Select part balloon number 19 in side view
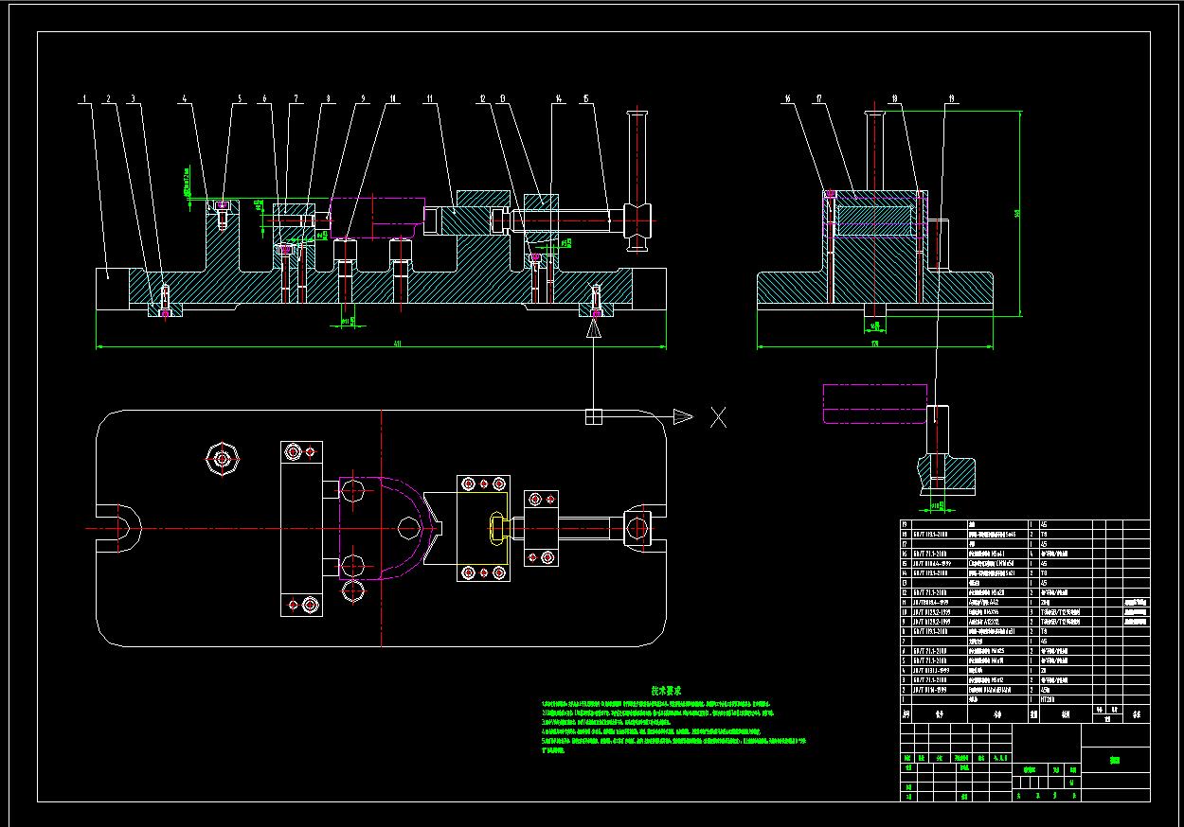The image size is (1184, 827). [951, 97]
